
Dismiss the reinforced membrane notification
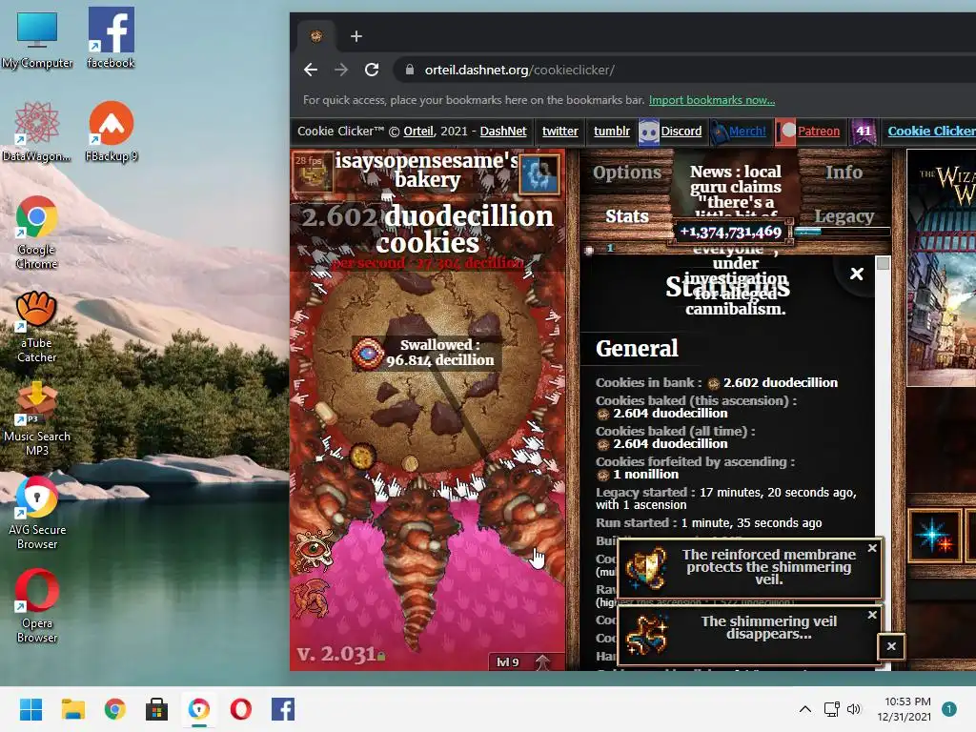pyautogui.click(x=872, y=548)
